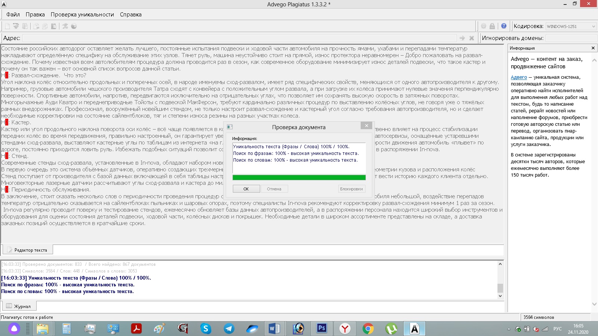Click the Отмена button in dialog

tap(274, 189)
